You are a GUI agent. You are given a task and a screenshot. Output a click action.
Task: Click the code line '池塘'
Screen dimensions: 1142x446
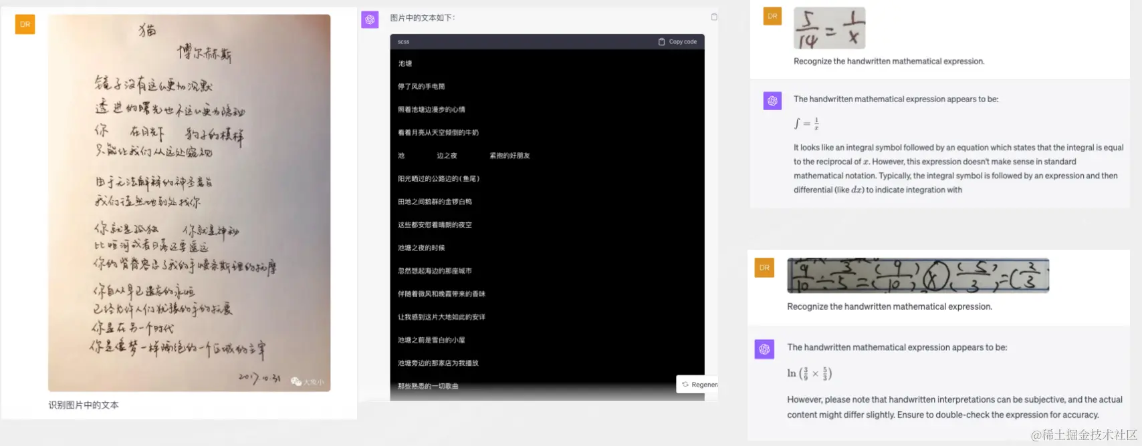(x=405, y=63)
